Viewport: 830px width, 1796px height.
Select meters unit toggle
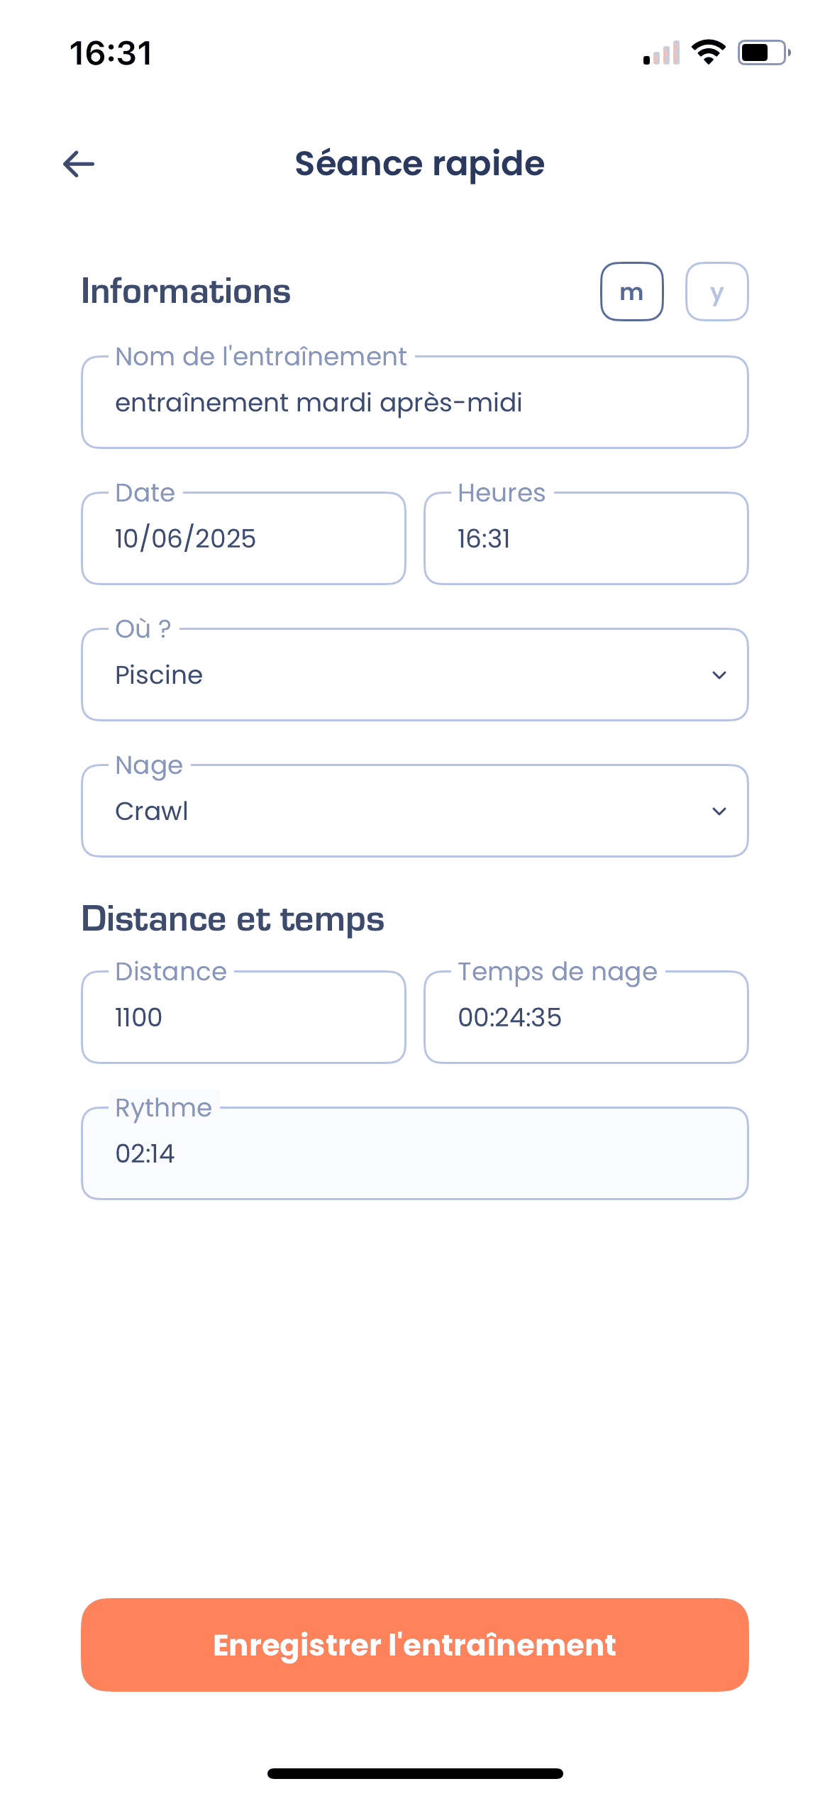pos(631,292)
